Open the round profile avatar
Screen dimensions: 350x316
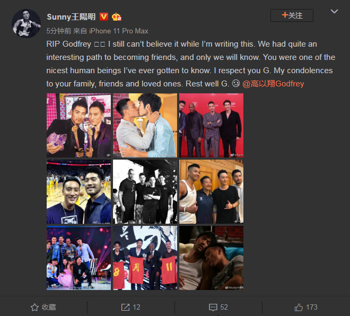click(x=27, y=24)
